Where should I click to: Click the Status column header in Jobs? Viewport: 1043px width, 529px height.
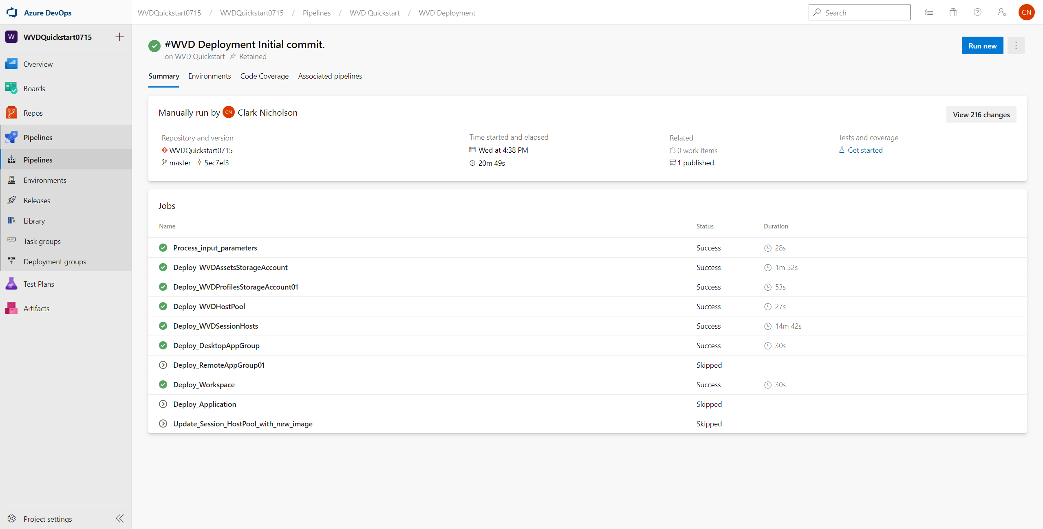click(705, 226)
